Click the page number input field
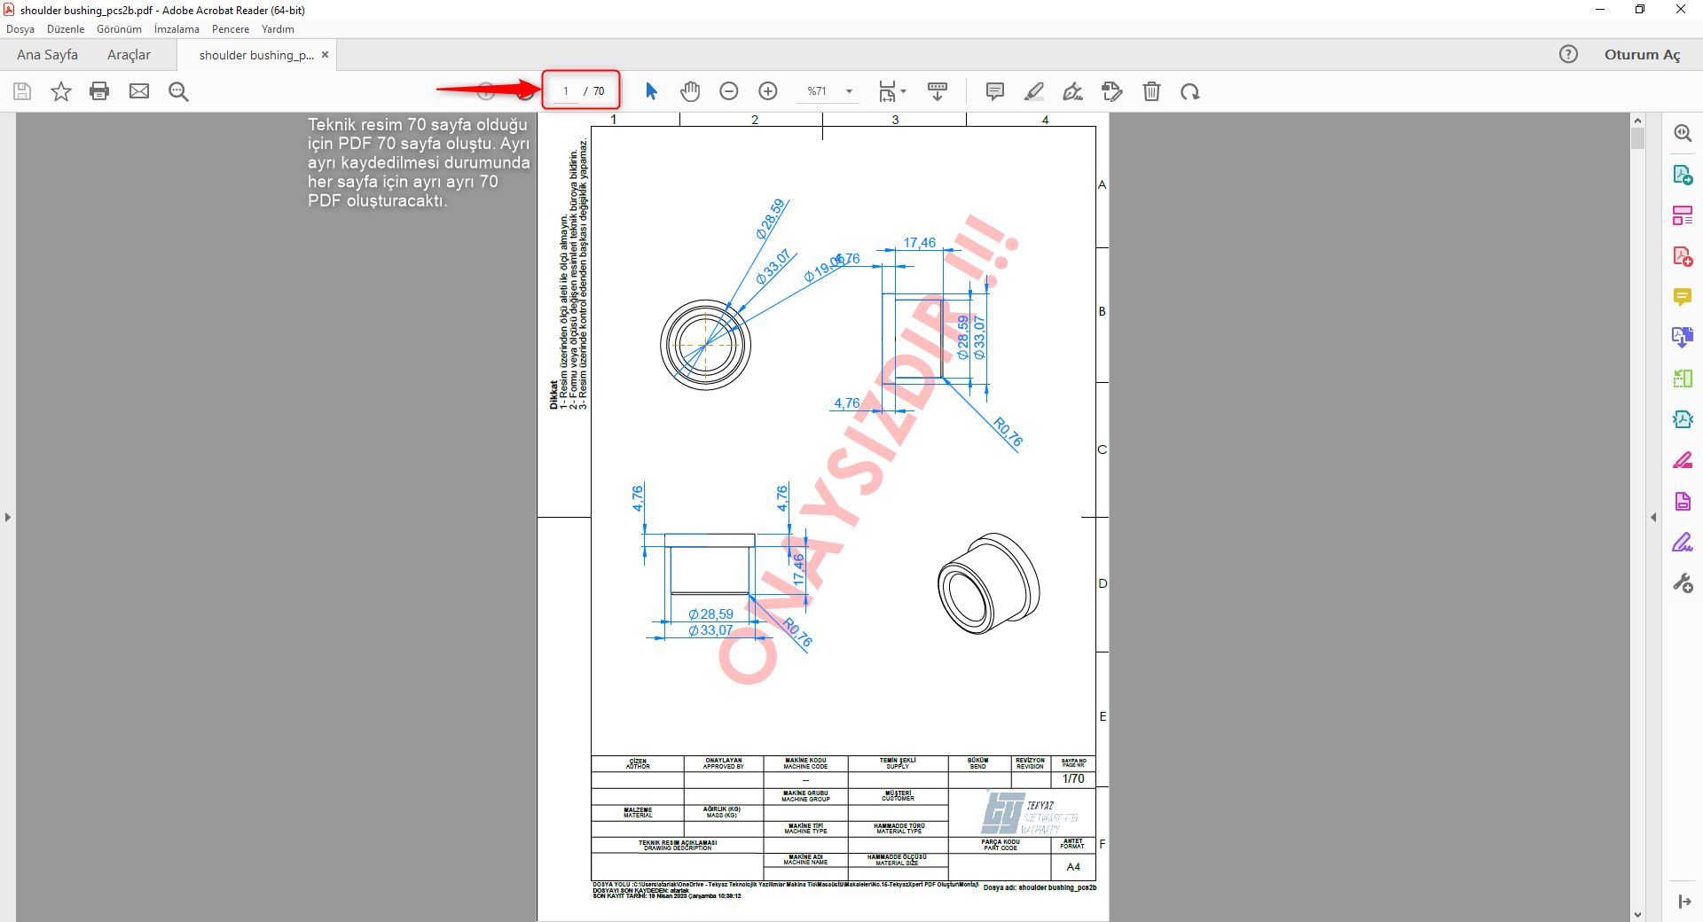The width and height of the screenshot is (1703, 922). click(x=566, y=91)
